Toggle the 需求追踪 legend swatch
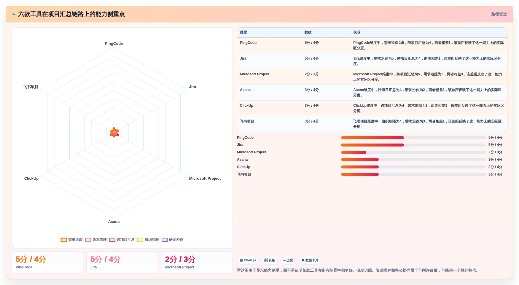 [x=64, y=240]
